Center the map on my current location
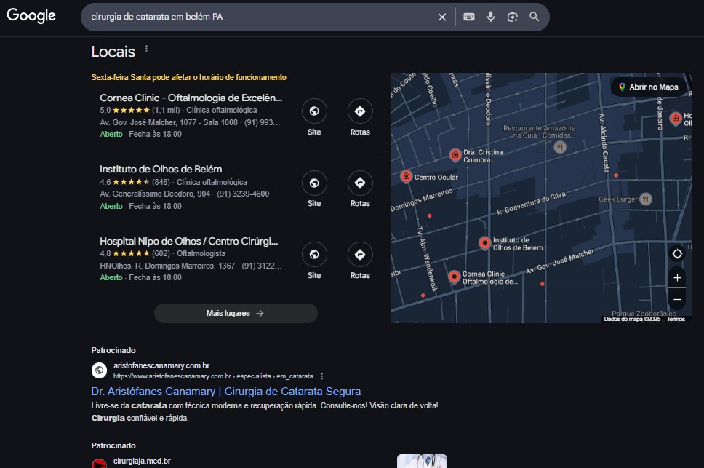This screenshot has width=704, height=468. click(x=677, y=254)
